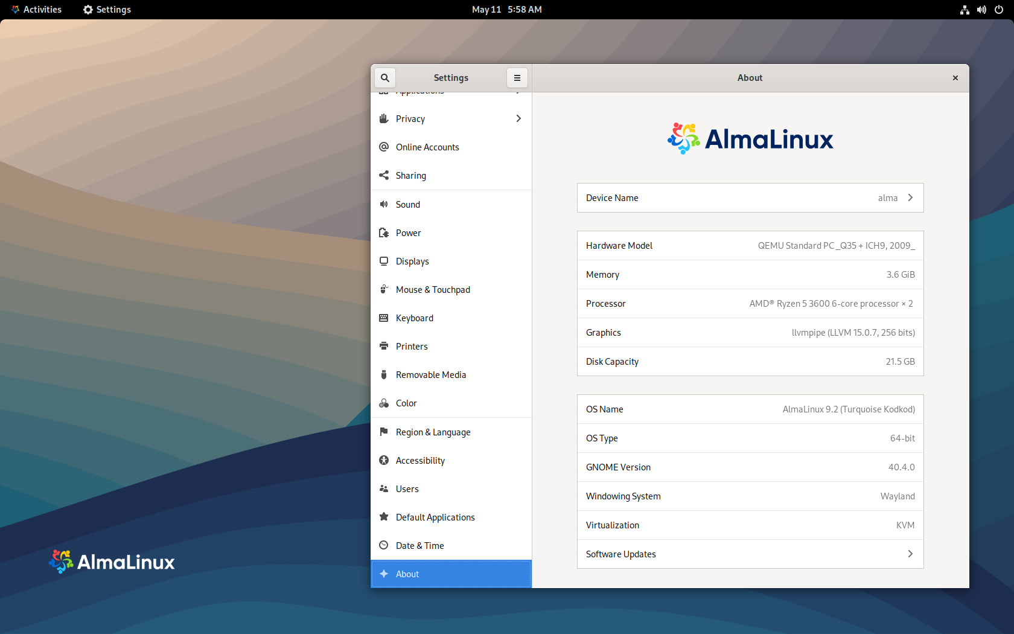Click the Default Applications star icon

click(384, 517)
